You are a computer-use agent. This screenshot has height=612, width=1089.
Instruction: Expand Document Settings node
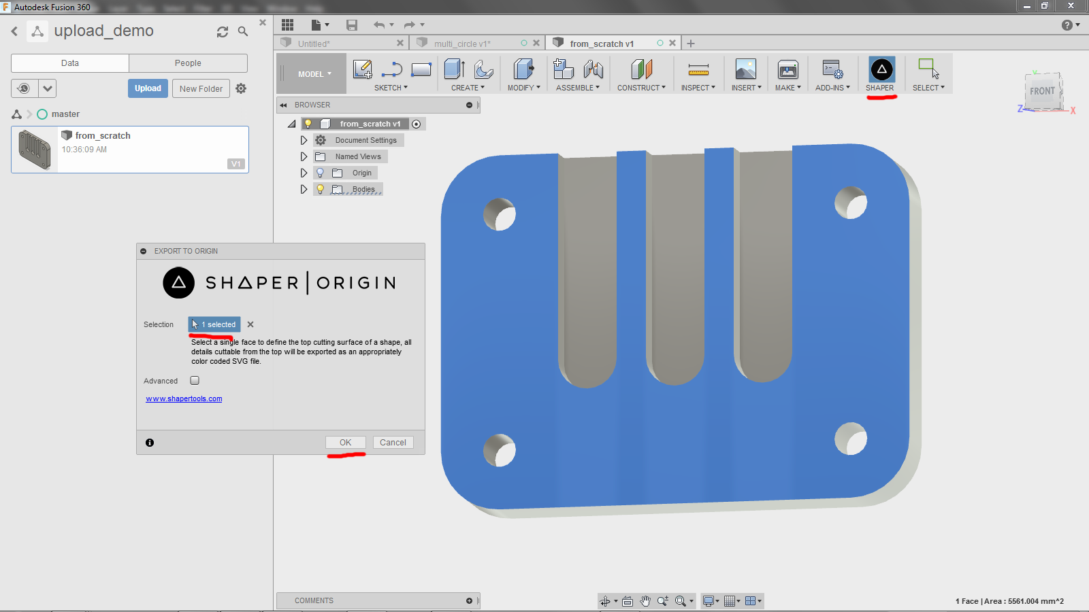click(x=304, y=140)
